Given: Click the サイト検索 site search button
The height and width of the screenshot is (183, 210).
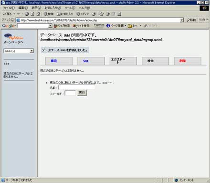Looking at the screenshot, I should click(x=81, y=26).
